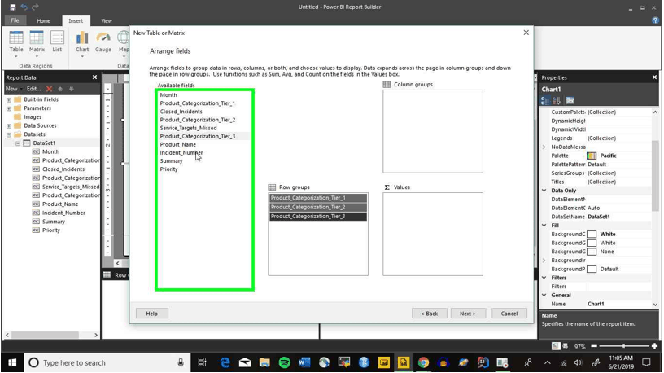Adjust the zoom slider handle
The height and width of the screenshot is (373, 664).
(623, 346)
